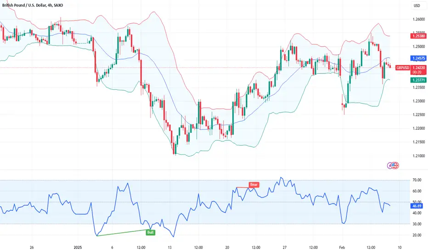Click the purple lightning event icon
The width and height of the screenshot is (428, 252).
pos(390,165)
